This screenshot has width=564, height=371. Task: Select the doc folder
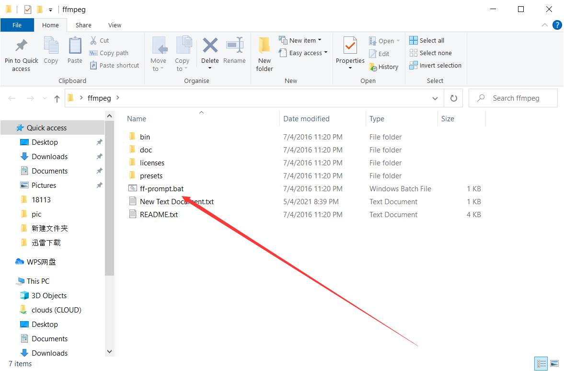pos(146,150)
